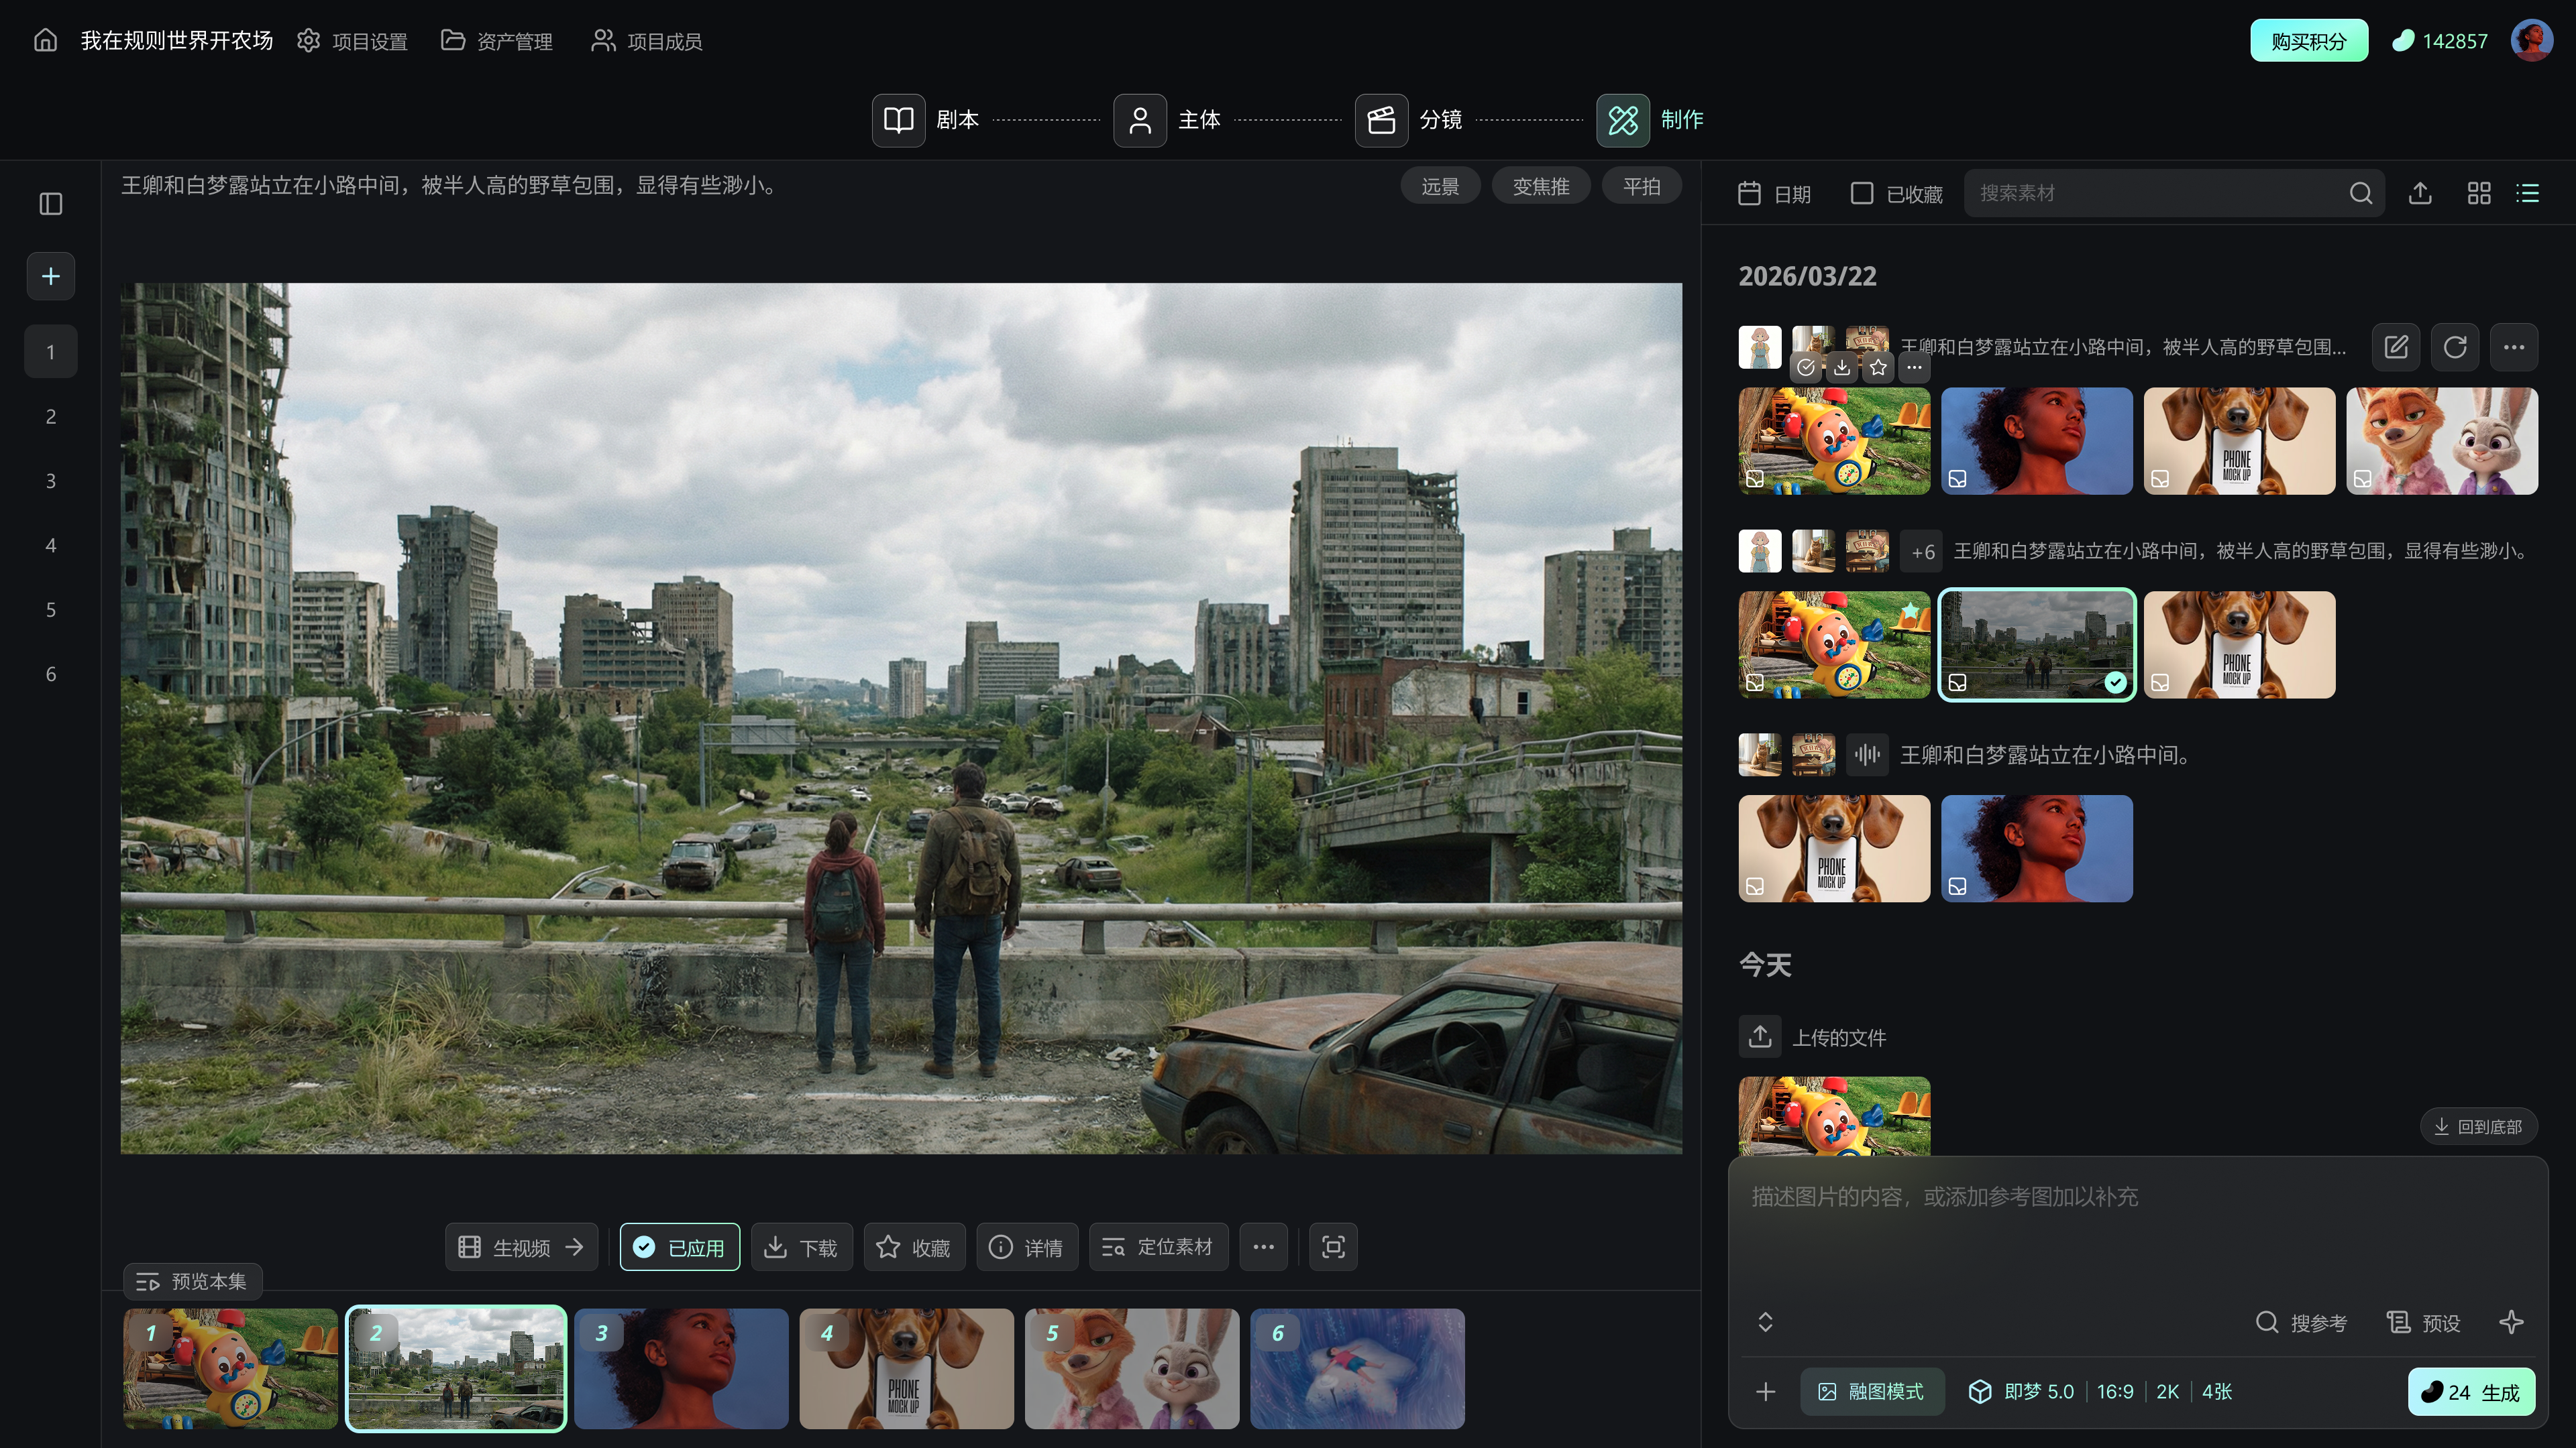This screenshot has height=1448, width=2576.
Task: Toggle the left sidebar panel icon
Action: [51, 204]
